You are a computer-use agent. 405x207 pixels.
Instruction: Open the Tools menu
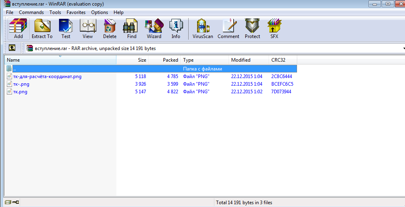click(x=55, y=12)
